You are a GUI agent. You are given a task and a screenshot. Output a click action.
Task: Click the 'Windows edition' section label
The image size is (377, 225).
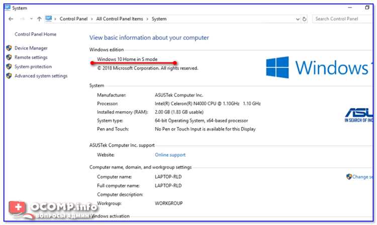click(107, 50)
